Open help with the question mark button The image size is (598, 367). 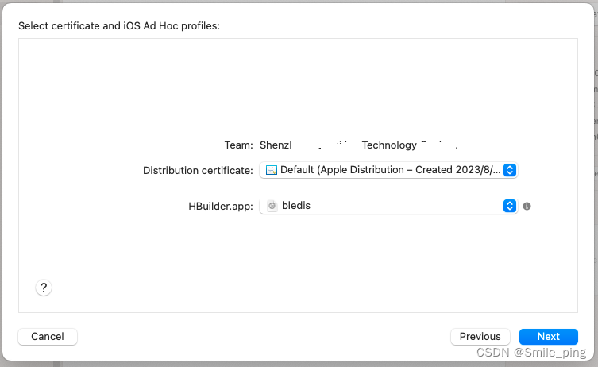coord(44,288)
